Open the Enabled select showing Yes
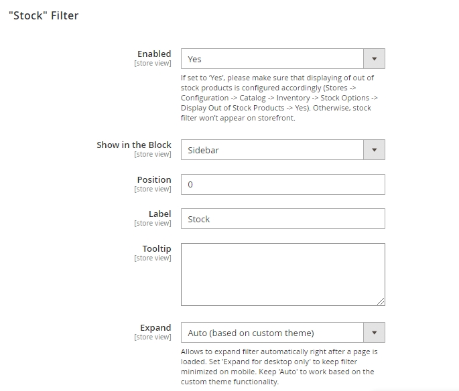 [272, 59]
